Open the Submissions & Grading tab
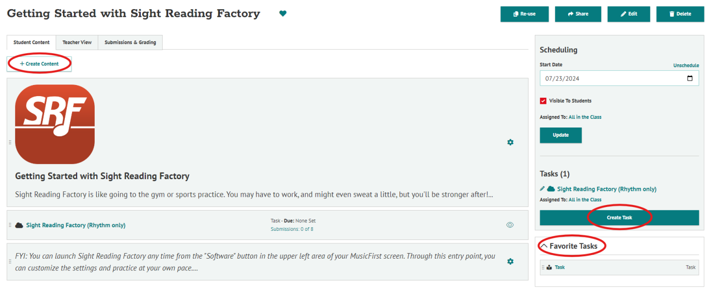 tap(130, 43)
